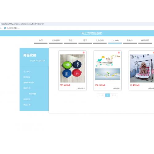Viewport: 154px width, 154px height.
Task: Remove the 383.83 RMB item from favorites
Action: click(84, 53)
